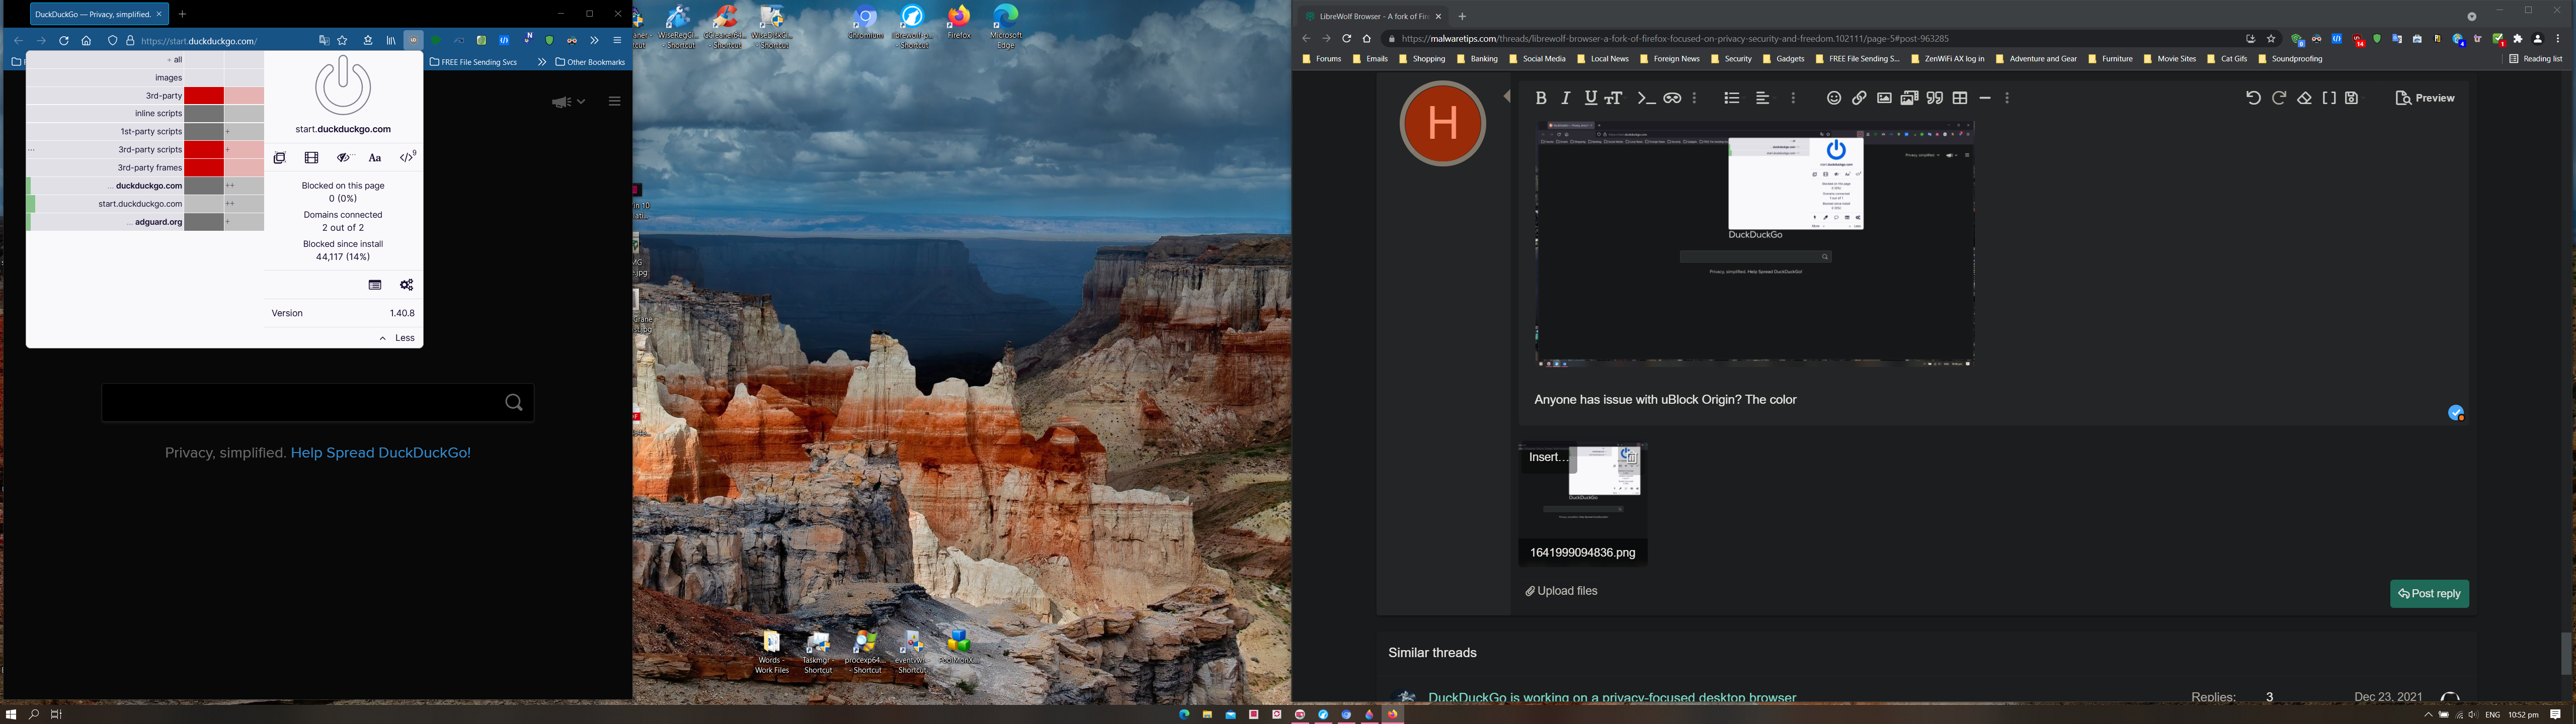This screenshot has width=2576, height=724.
Task: Insert smilies emoji in reply
Action: pyautogui.click(x=1834, y=98)
